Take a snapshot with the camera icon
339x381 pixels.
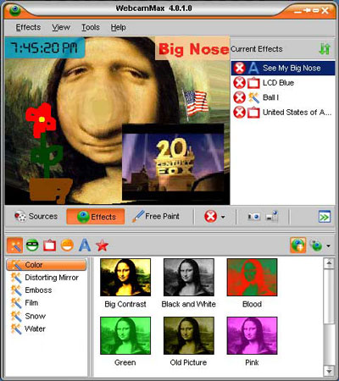pyautogui.click(x=253, y=217)
